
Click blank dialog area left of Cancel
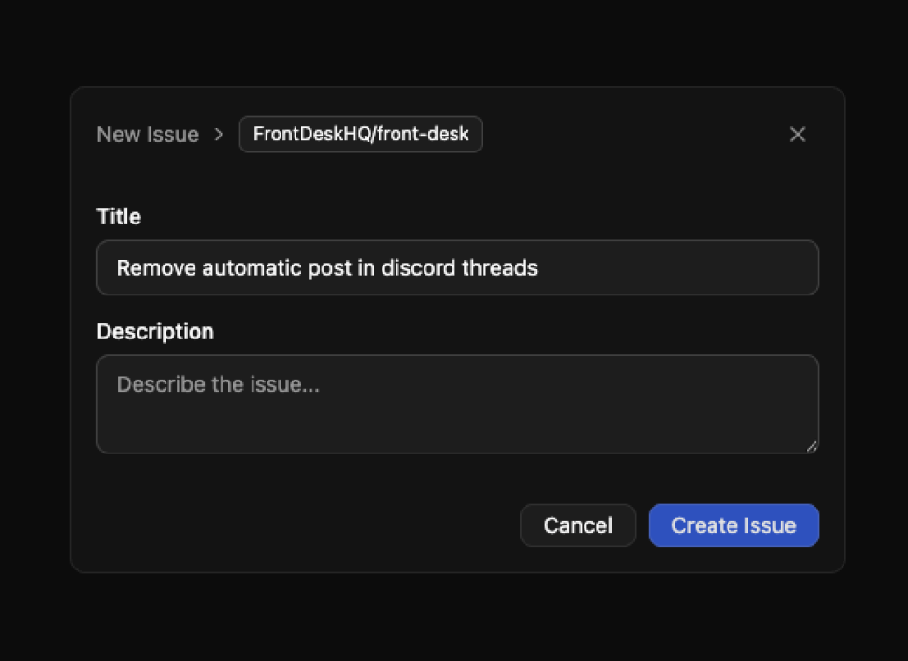point(299,525)
